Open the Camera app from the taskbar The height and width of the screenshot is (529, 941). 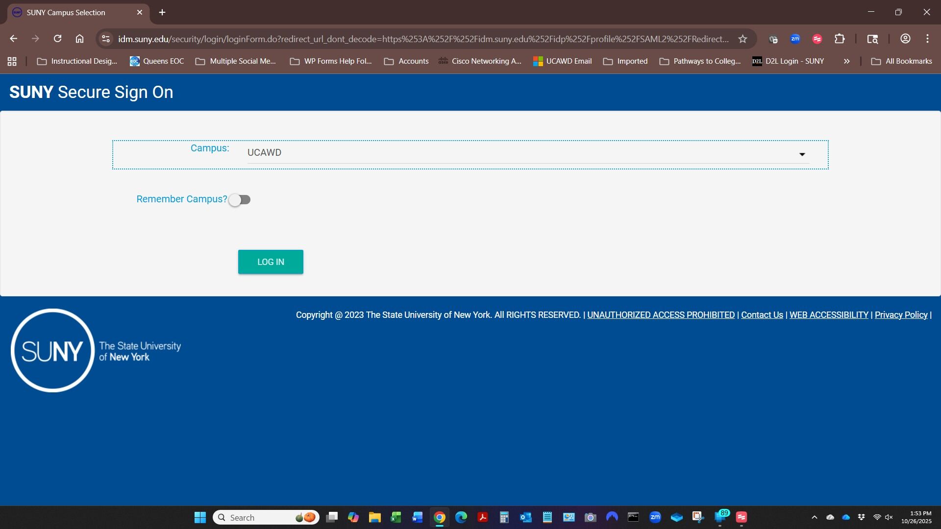tap(591, 517)
